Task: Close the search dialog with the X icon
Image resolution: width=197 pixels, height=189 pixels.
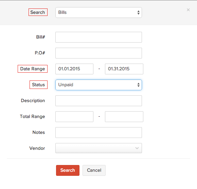Action: 188,10
